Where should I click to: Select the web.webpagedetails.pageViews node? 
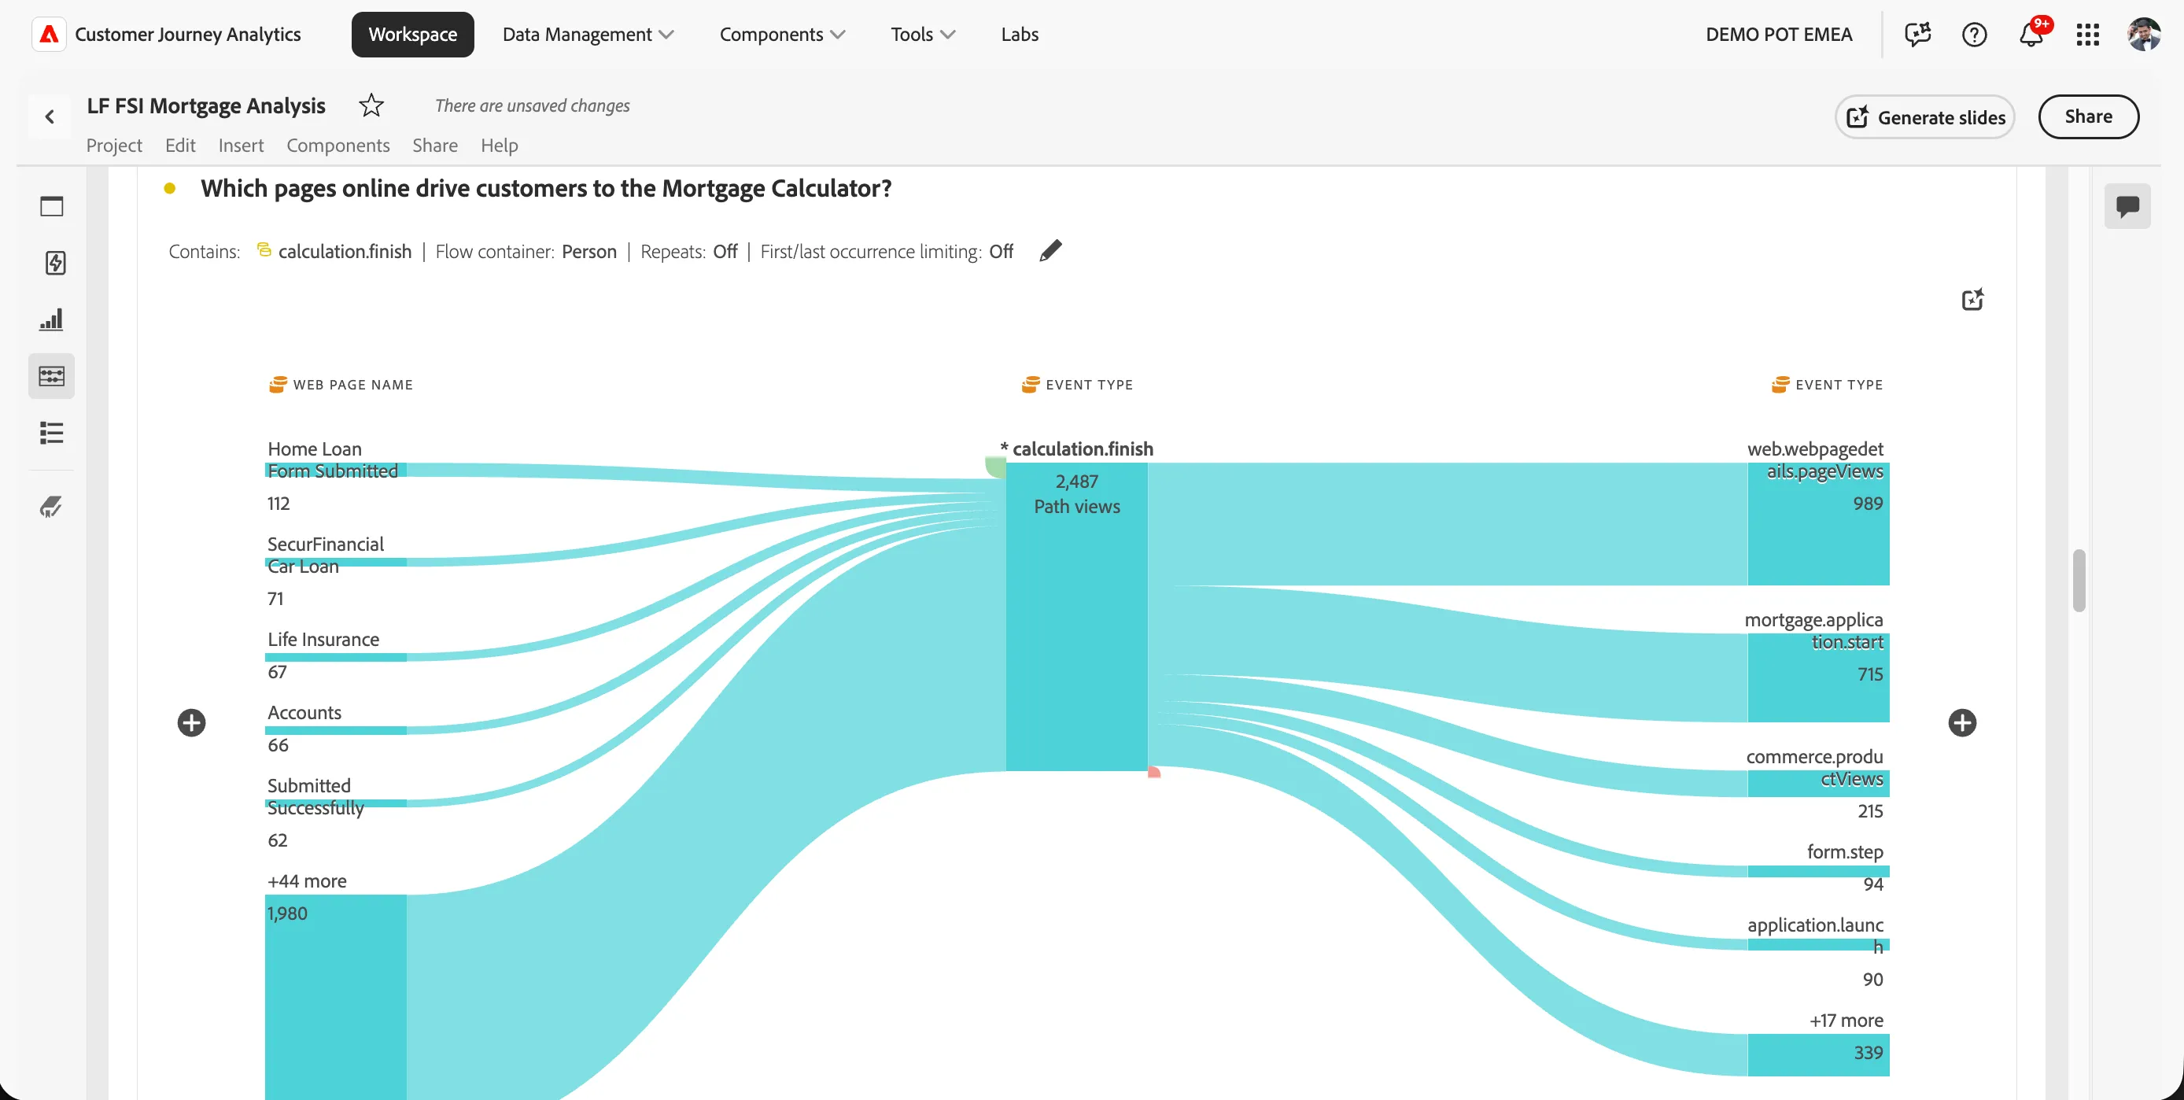[x=1819, y=524]
